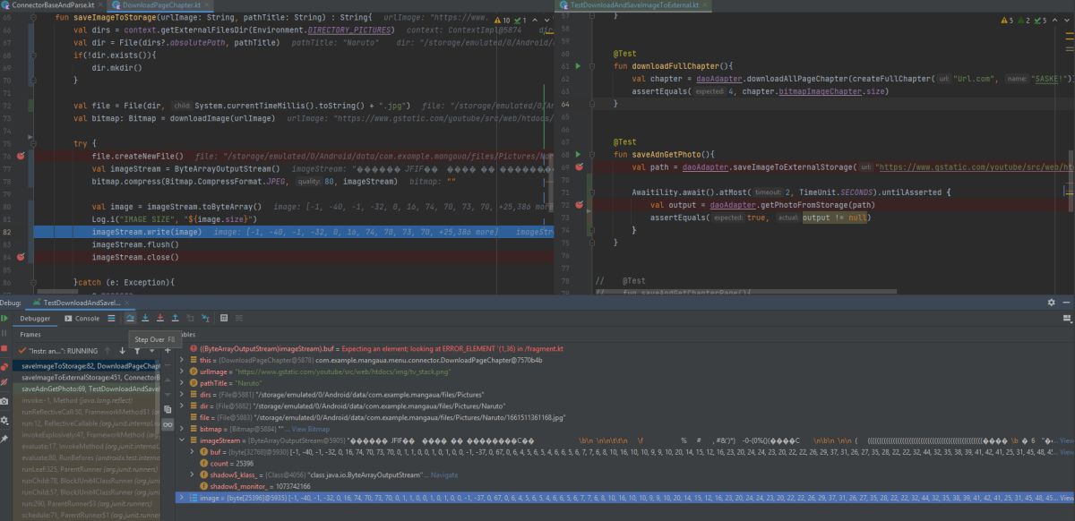Screen dimensions: 1075x521
Task: Expand the 'dirs' File variable
Action: 182,395
